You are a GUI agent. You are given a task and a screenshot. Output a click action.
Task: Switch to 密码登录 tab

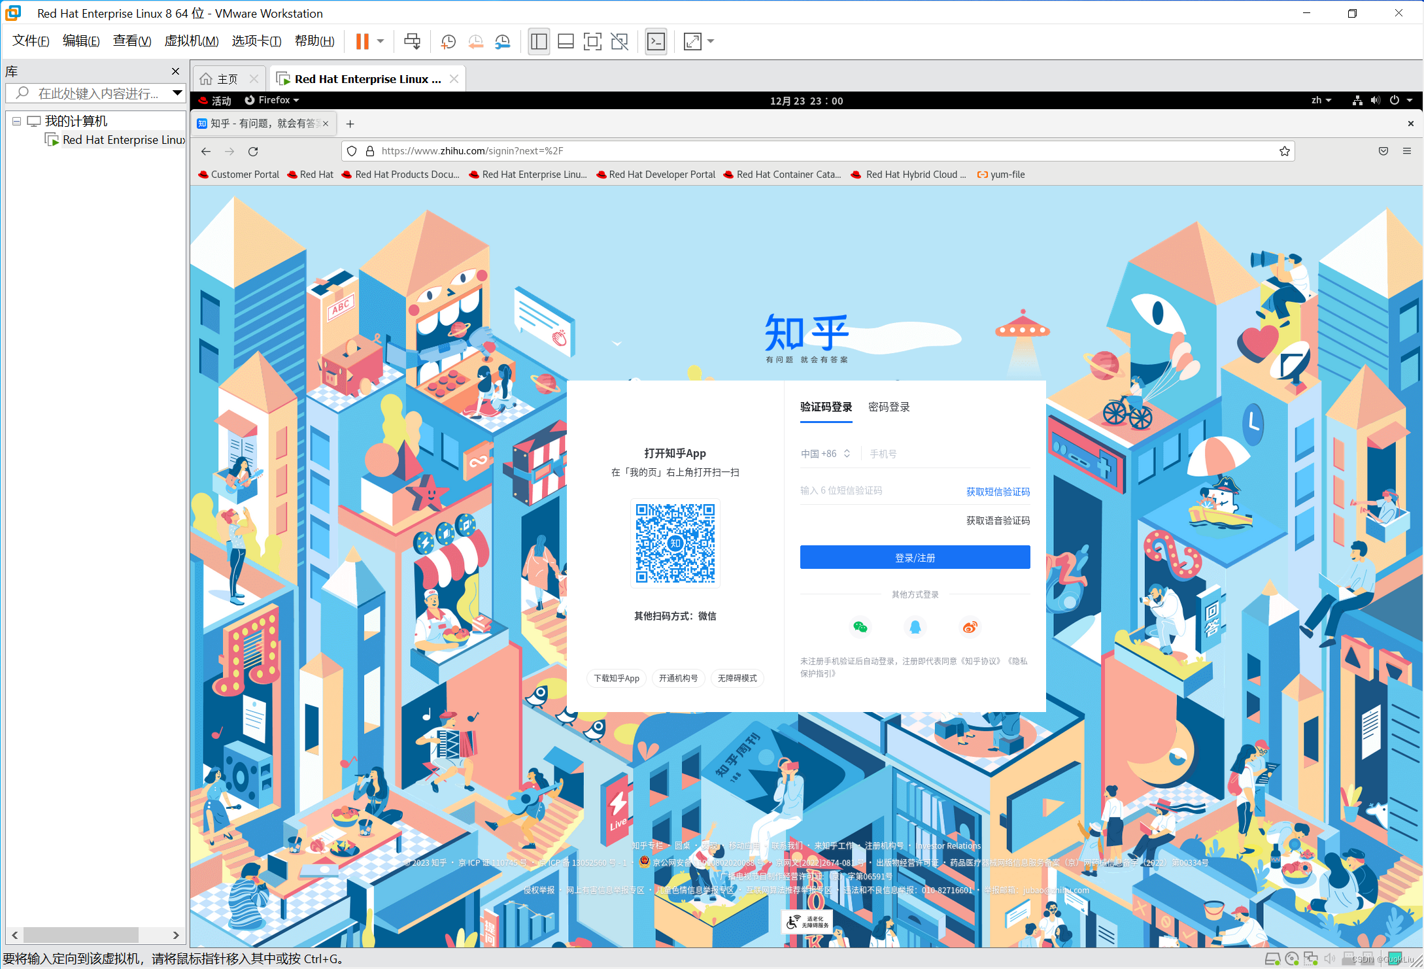click(889, 407)
